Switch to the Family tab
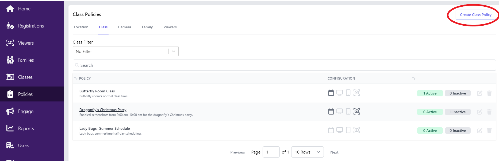Screen dimensions: 499x161 pyautogui.click(x=147, y=27)
